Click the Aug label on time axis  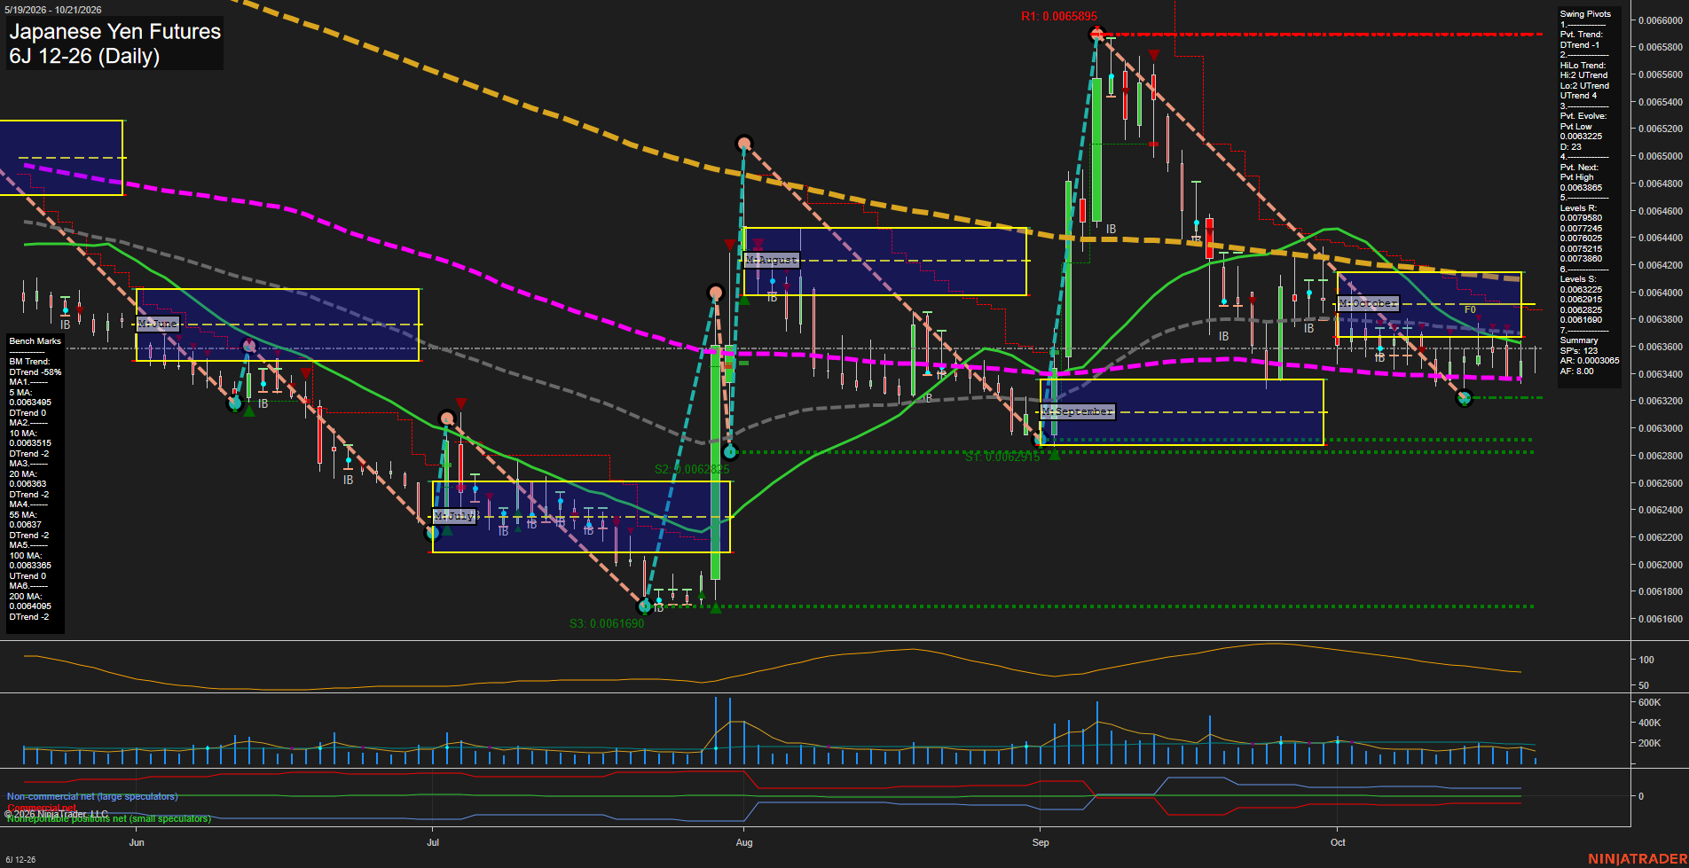point(744,842)
